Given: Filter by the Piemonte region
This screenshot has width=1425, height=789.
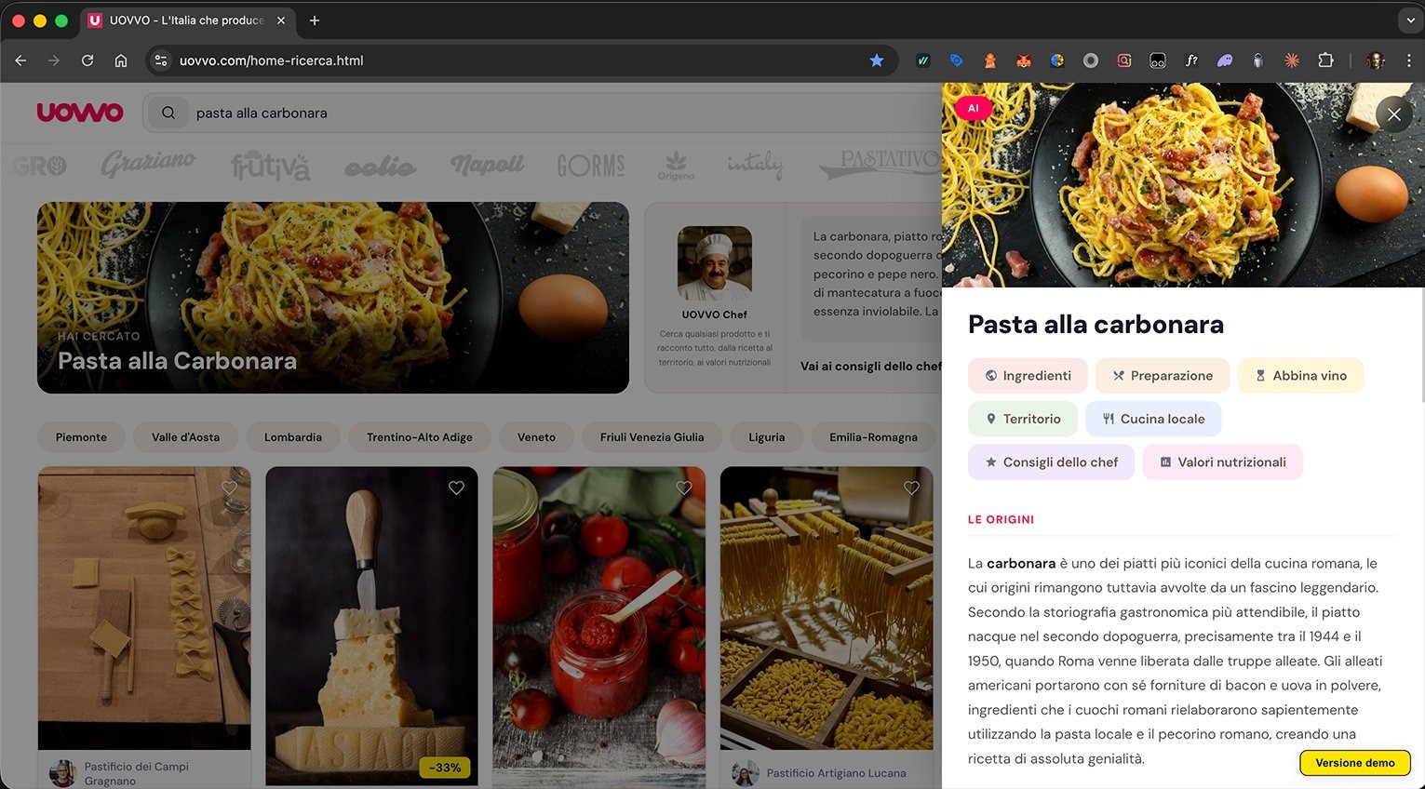Looking at the screenshot, I should tap(81, 437).
